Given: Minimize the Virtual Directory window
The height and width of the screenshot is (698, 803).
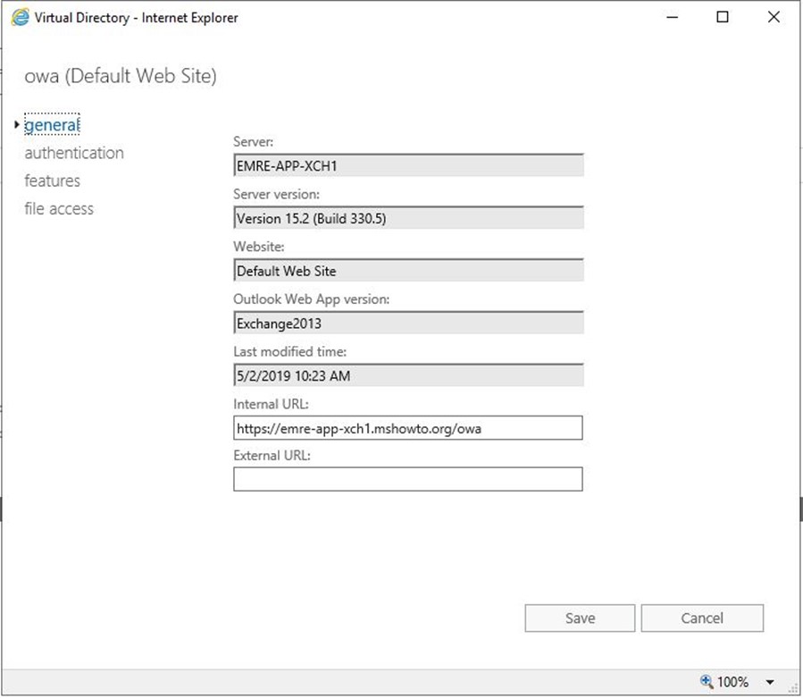Looking at the screenshot, I should point(673,17).
